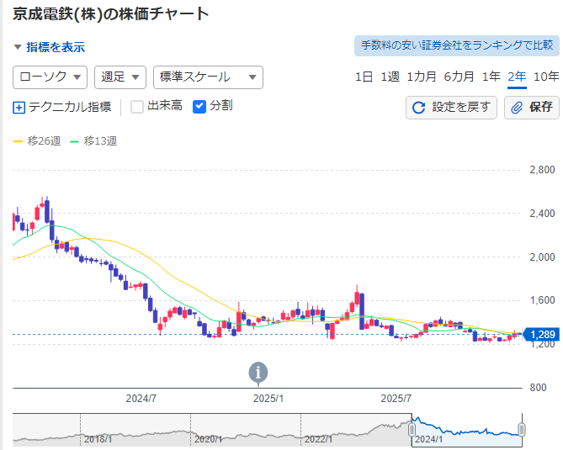Click the 2025/7 date axis label
563x450 pixels.
coord(396,399)
